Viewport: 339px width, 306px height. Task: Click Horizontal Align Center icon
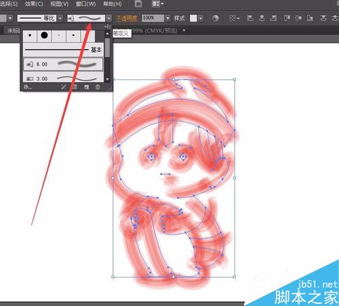pyautogui.click(x=262, y=18)
